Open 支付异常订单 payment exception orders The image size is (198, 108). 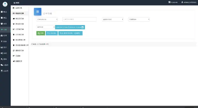(x=19, y=40)
